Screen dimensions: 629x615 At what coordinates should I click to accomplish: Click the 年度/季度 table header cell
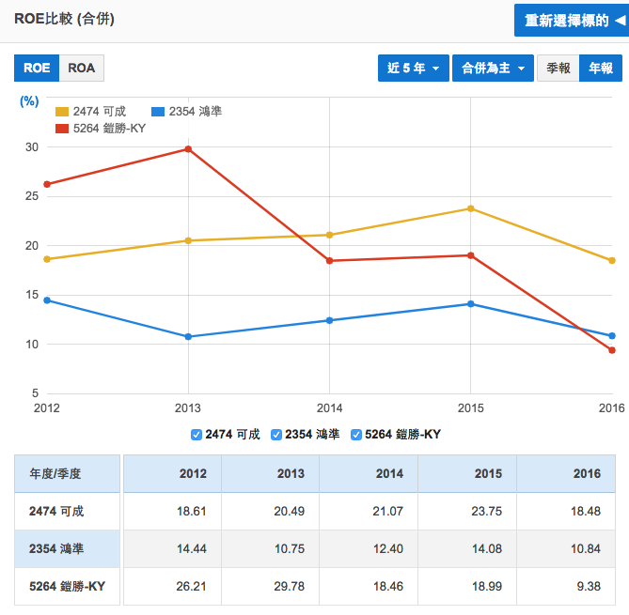[x=67, y=473]
